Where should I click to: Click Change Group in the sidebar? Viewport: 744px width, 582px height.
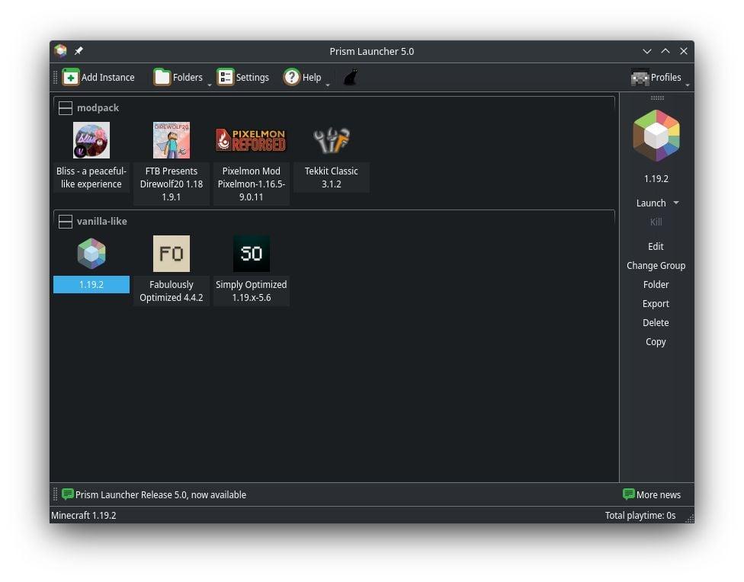[x=656, y=266]
